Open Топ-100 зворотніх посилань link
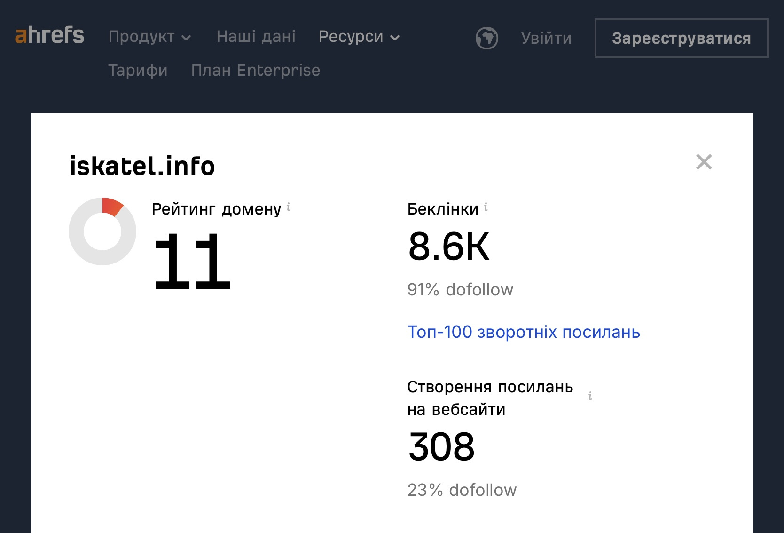This screenshot has height=533, width=784. click(x=524, y=332)
